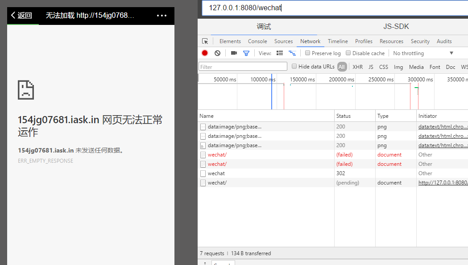This screenshot has height=265, width=468.
Task: Click the 7 requests status bar text
Action: (212, 253)
